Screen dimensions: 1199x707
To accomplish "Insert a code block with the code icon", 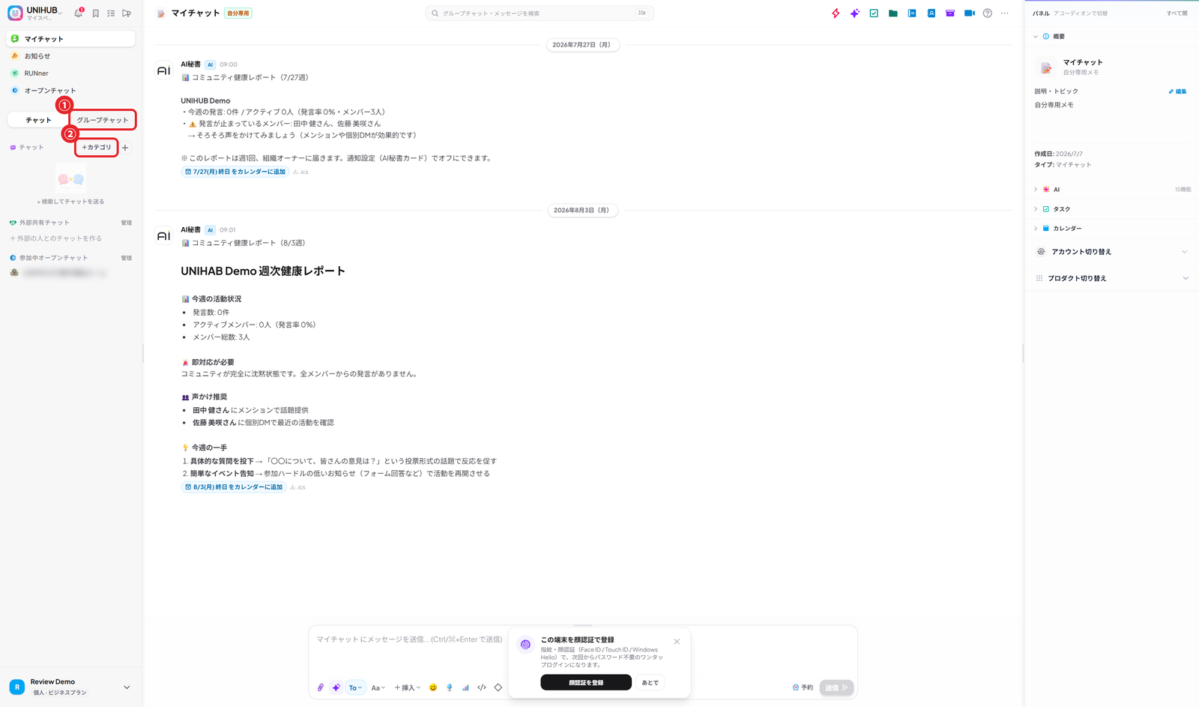I will [x=482, y=688].
